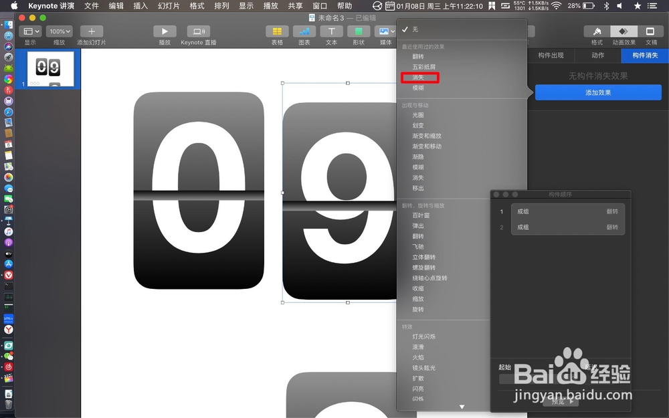Select the 螺旋翻转 effect
This screenshot has width=669, height=418.
pyautogui.click(x=423, y=268)
